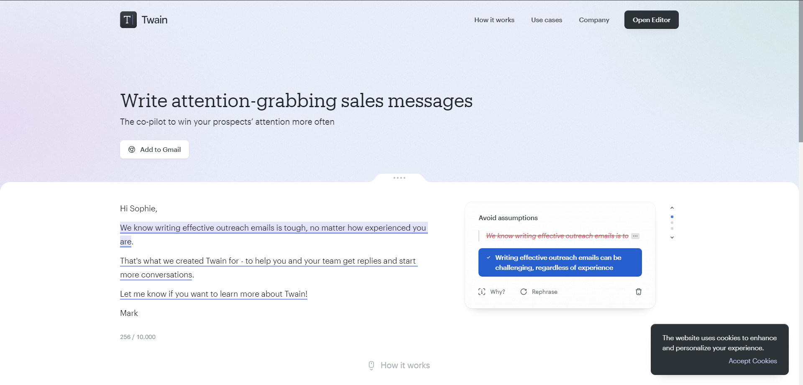Viewport: 803px width, 385px height.
Task: Click Accept Cookies link
Action: [x=752, y=361]
